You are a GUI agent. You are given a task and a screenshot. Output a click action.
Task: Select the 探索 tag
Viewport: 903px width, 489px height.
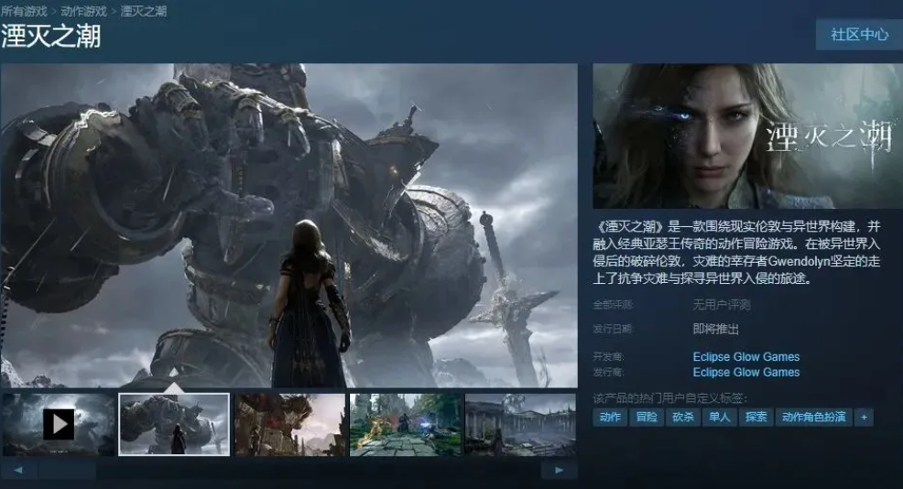tap(756, 417)
